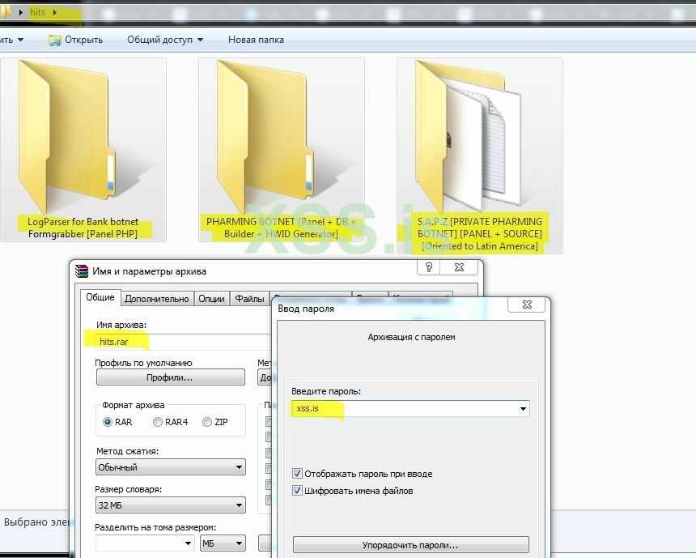Click the Профили... button

point(171,377)
